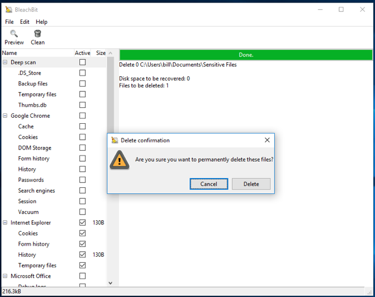Collapse the Internet Explorer tree group
This screenshot has width=375, height=297.
click(5, 223)
